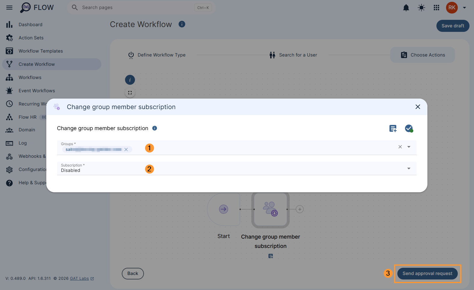The image size is (474, 290).
Task: Click the Ctrl+K shortcut badge
Action: coord(203,8)
